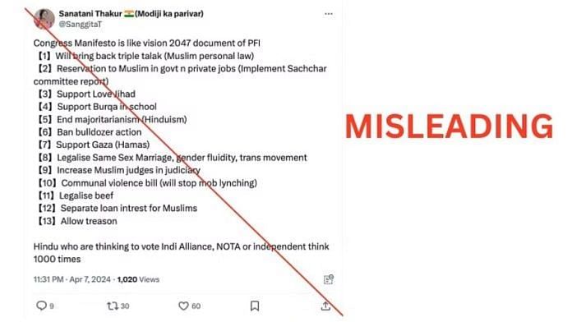This screenshot has height=322, width=572.
Task: Click the 'Allow treason' list item text
Action: pos(89,221)
